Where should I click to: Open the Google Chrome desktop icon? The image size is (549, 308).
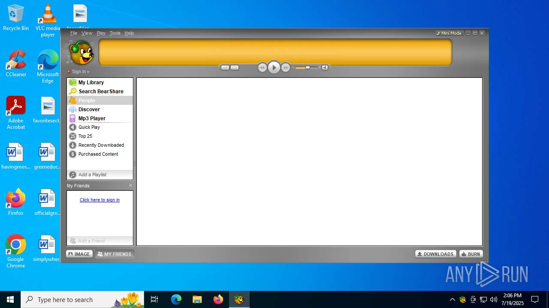tap(16, 252)
